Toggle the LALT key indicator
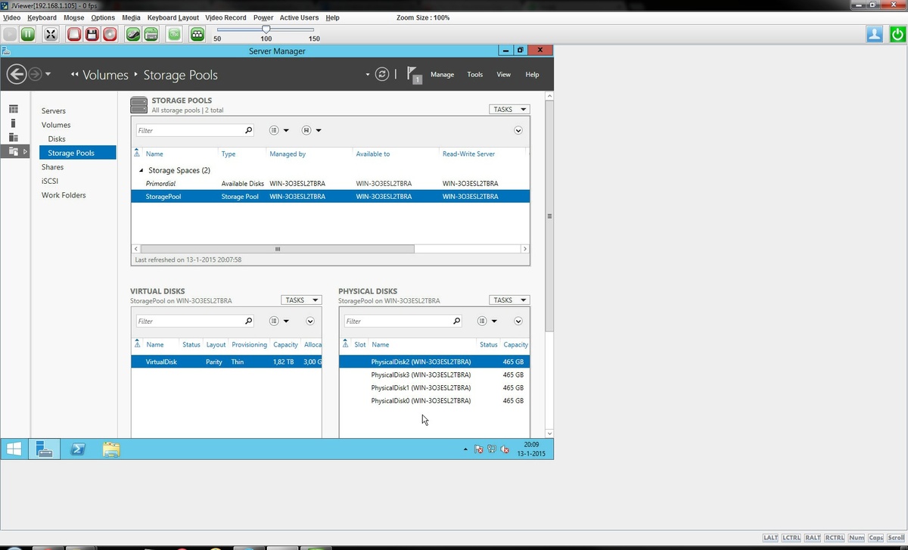 [770, 538]
